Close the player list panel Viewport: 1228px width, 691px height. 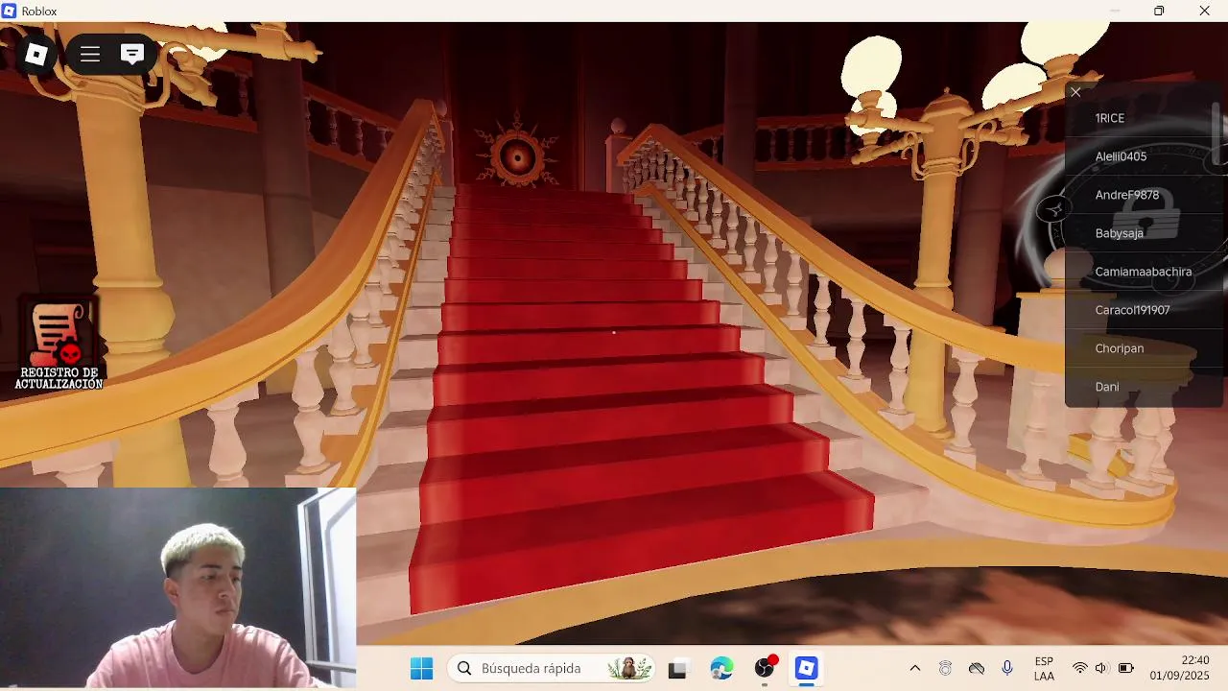tap(1075, 92)
